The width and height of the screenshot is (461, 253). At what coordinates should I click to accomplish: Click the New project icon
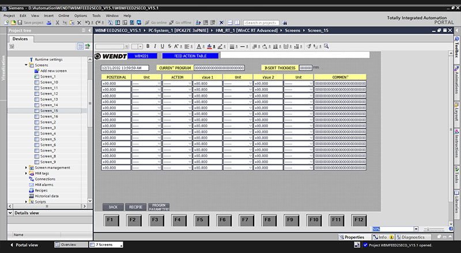(6, 22)
